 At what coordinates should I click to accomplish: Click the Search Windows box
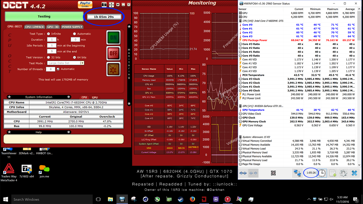(x=52, y=199)
